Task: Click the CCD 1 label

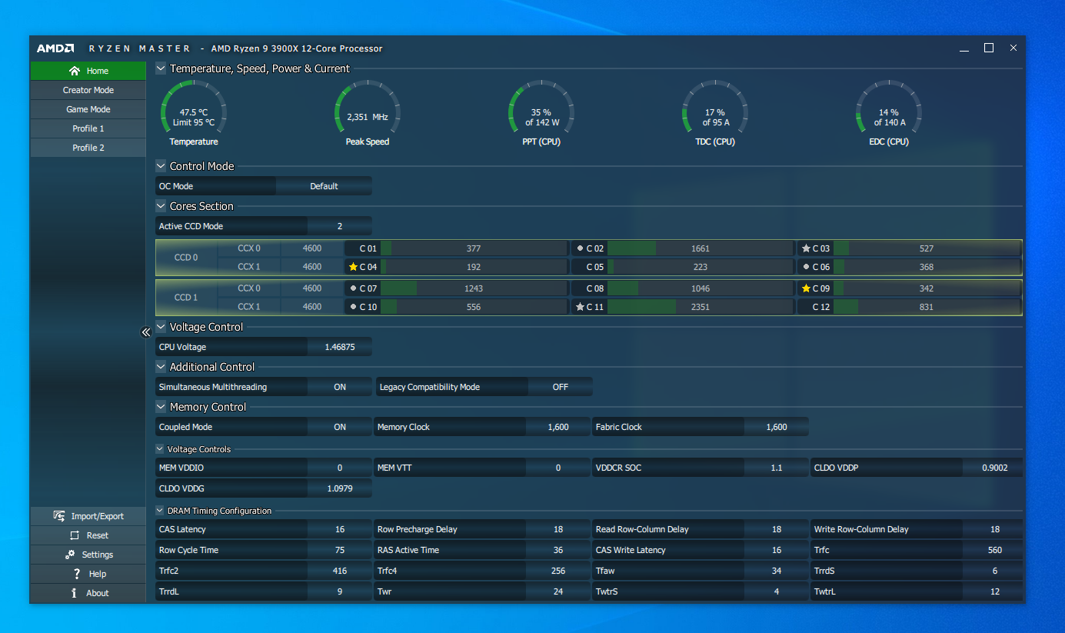Action: [186, 298]
